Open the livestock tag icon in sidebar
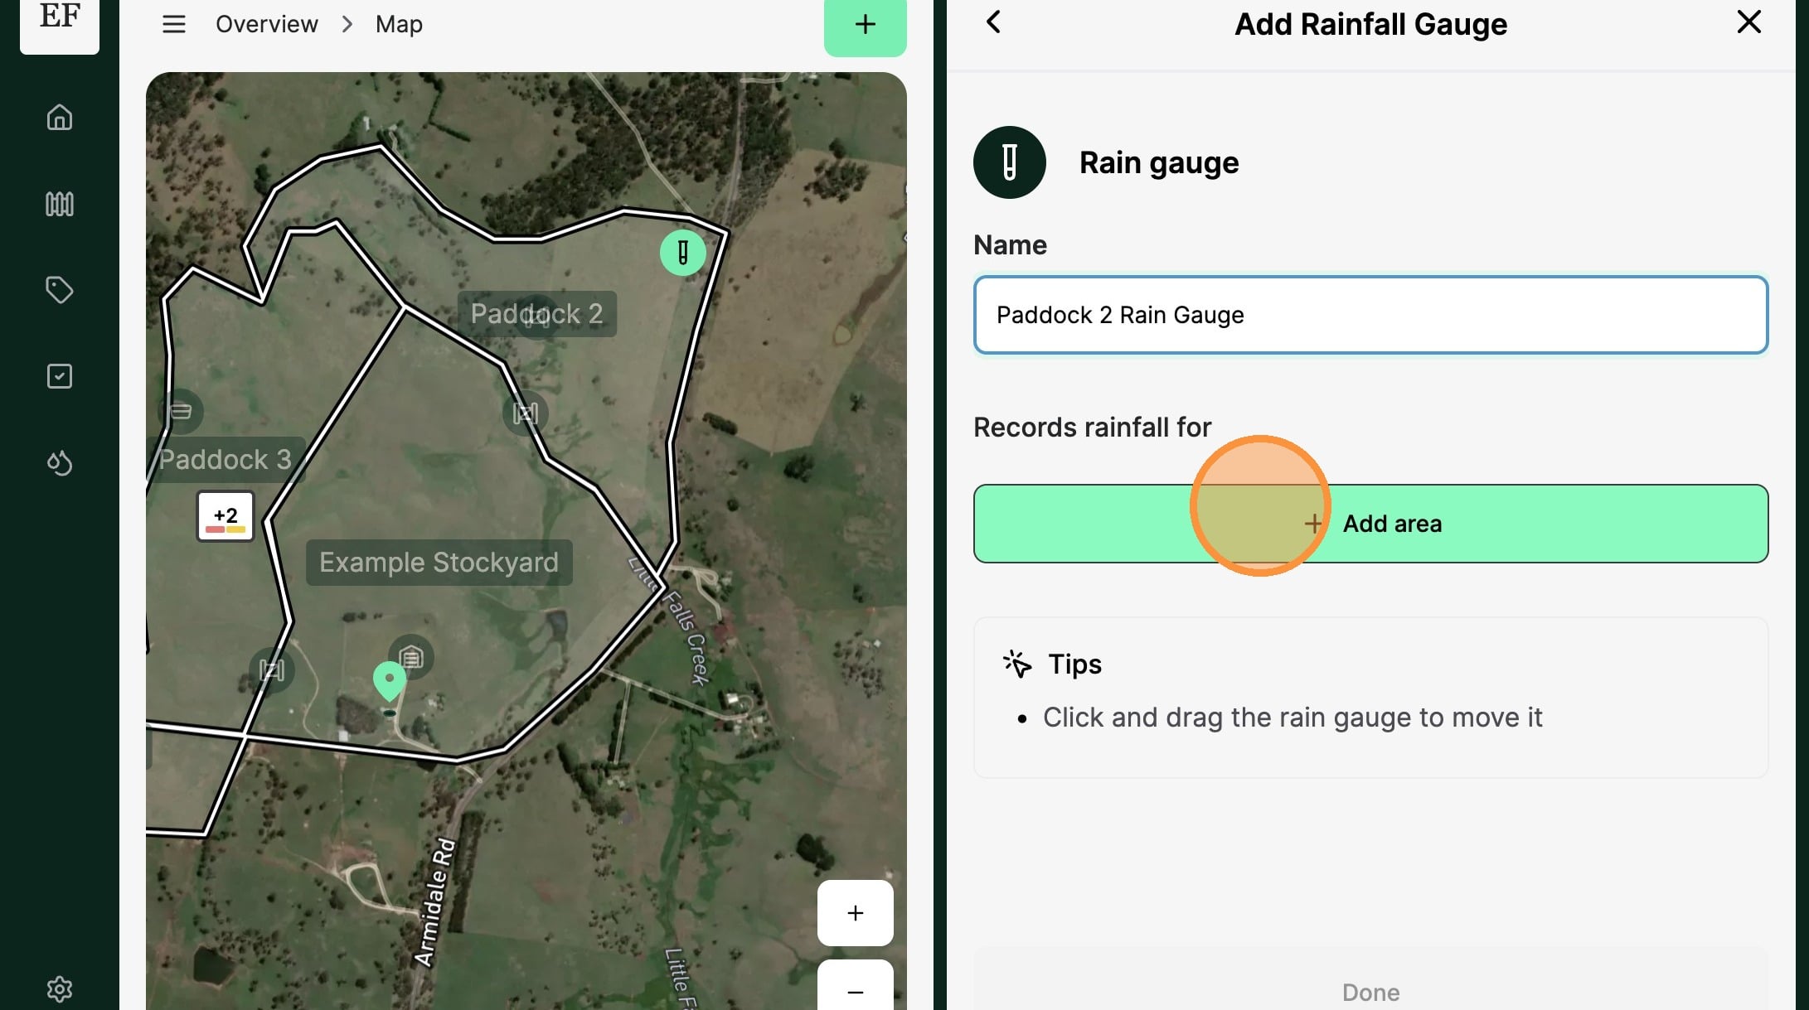This screenshot has height=1010, width=1809. point(60,290)
